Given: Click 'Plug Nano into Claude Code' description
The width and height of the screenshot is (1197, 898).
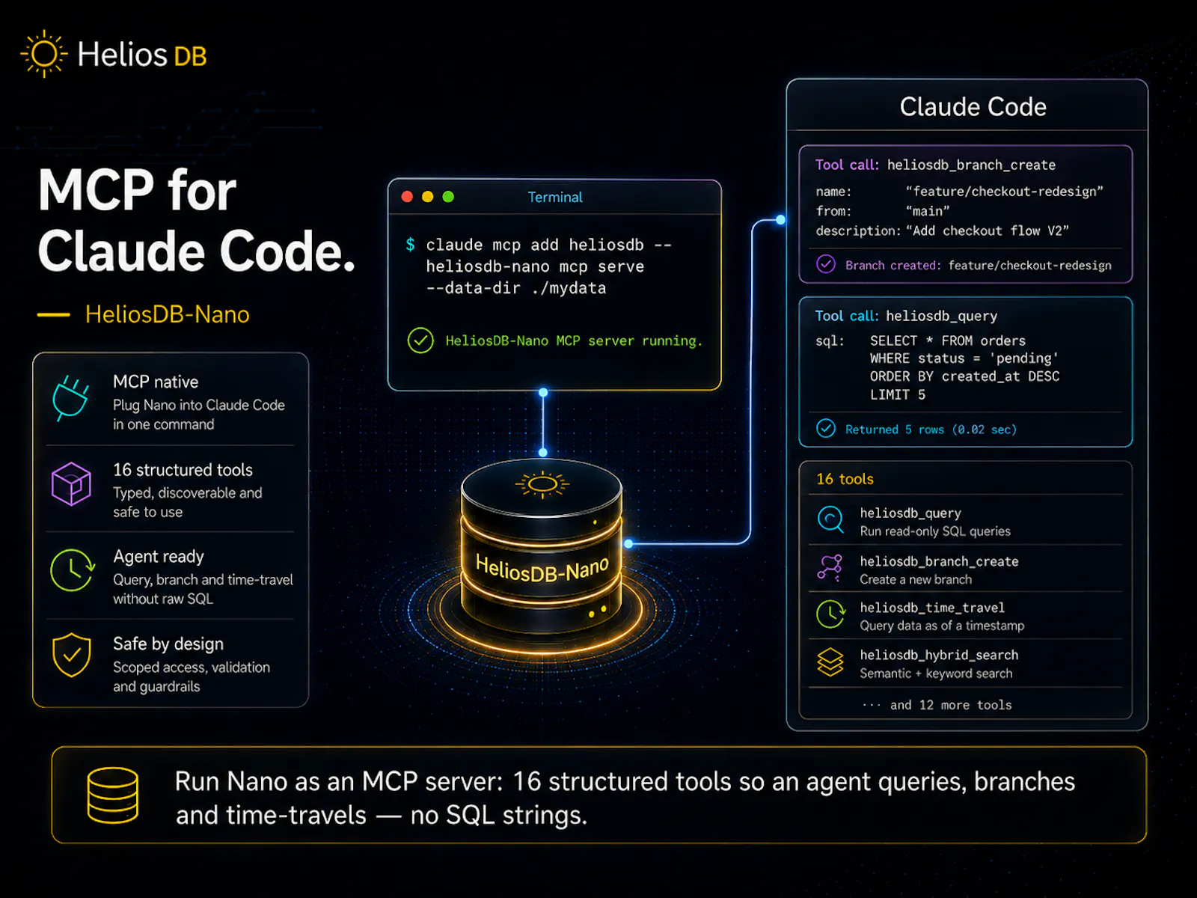Looking at the screenshot, I should point(199,405).
